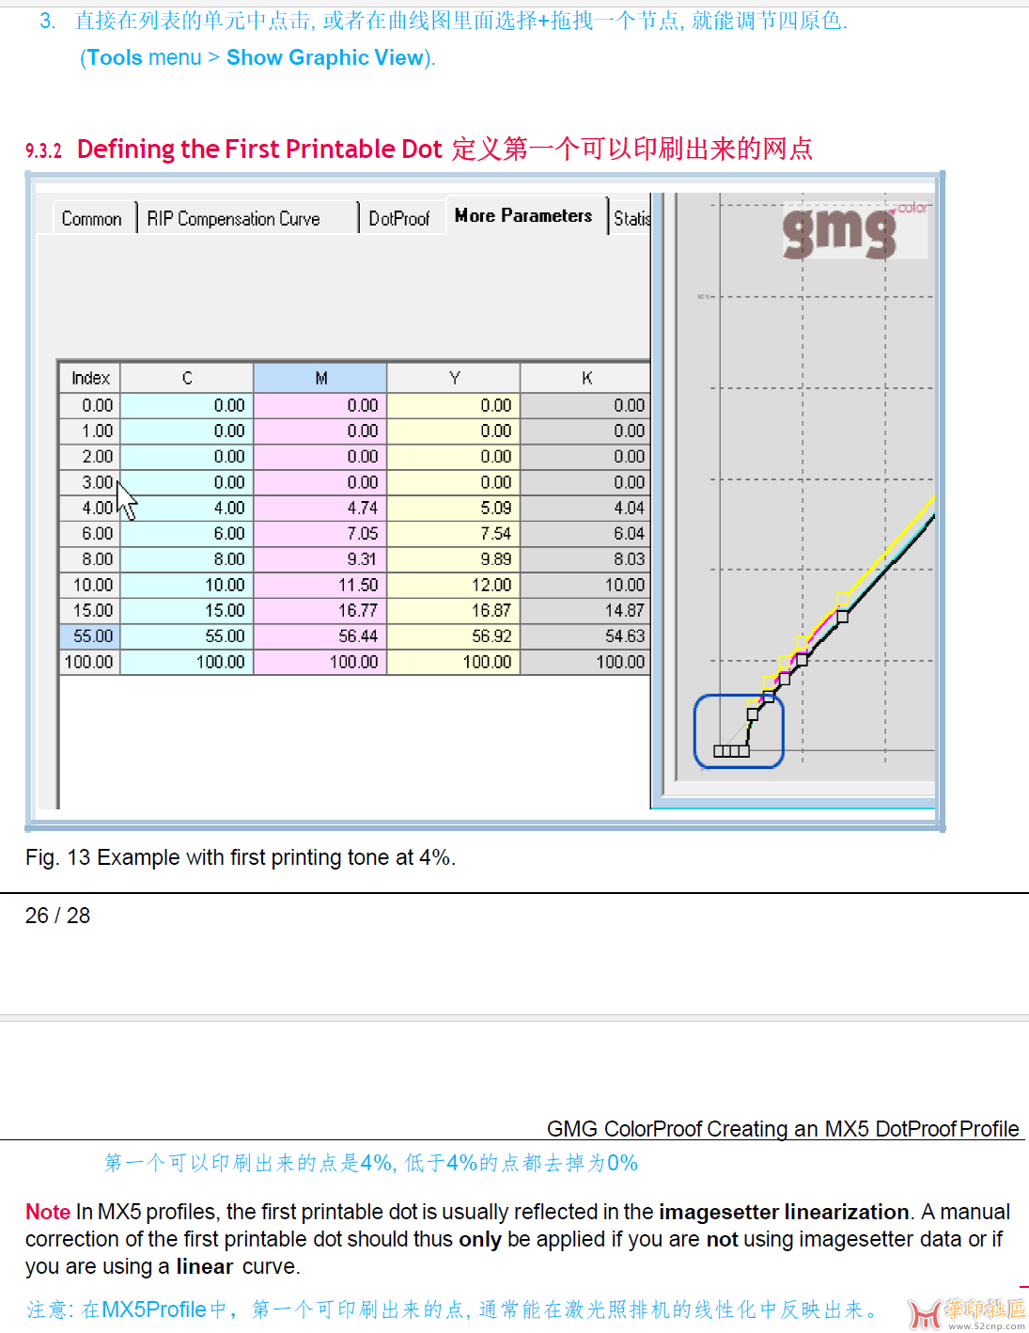This screenshot has height=1333, width=1029.
Task: Select the K cell in the 100.00 row
Action: 586,662
